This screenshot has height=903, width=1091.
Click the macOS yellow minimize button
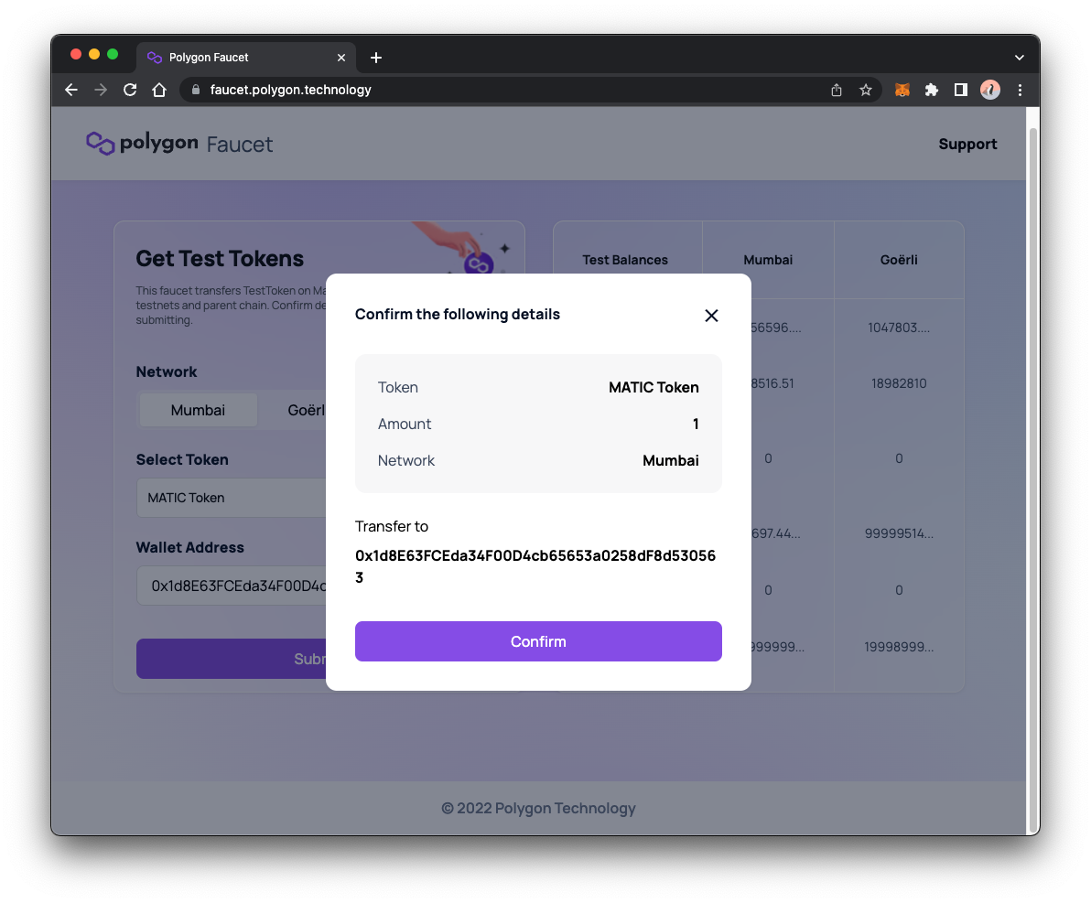[x=94, y=54]
